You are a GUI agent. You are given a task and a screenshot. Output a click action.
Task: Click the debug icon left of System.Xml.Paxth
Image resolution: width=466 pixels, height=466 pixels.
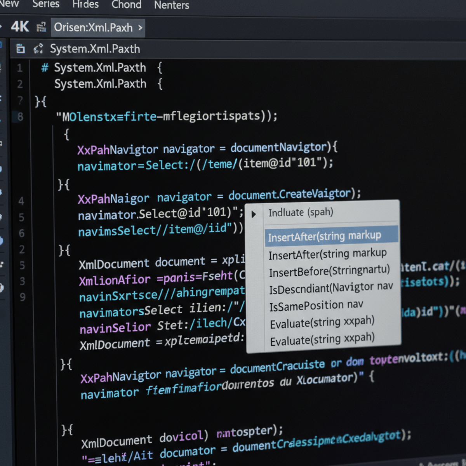[x=38, y=48]
